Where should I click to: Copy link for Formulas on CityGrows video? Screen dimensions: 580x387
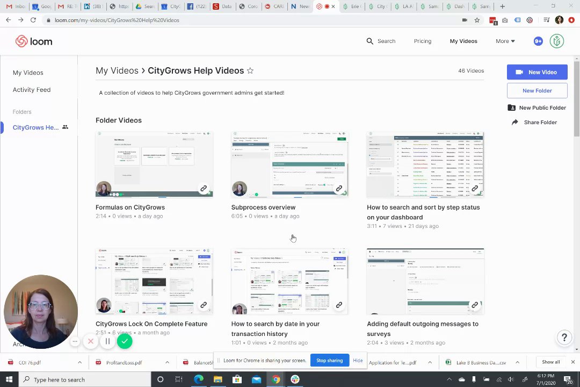[204, 189]
